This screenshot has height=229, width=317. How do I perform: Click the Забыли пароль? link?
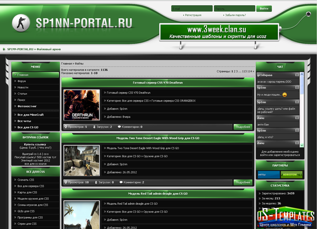pyautogui.click(x=235, y=15)
